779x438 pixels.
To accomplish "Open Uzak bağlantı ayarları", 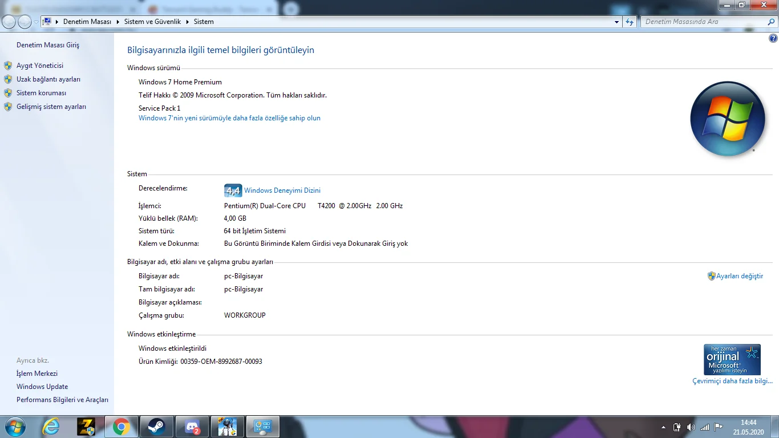I will pyautogui.click(x=48, y=79).
